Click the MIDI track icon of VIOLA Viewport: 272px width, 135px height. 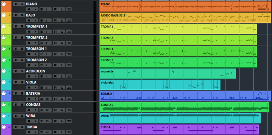click(x=3, y=82)
